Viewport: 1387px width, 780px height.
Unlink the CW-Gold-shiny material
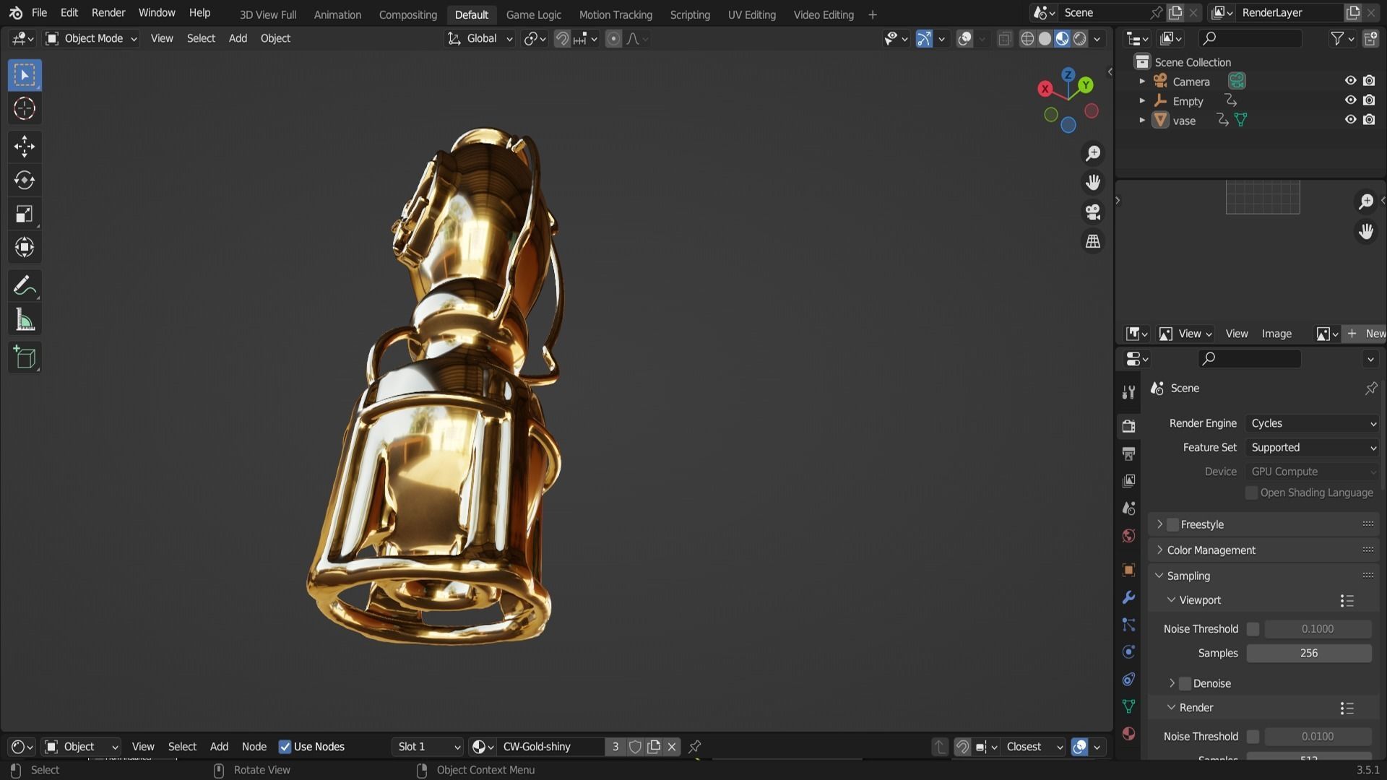coord(672,747)
